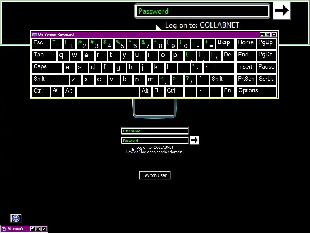Tap the End key
The height and width of the screenshot is (233, 310).
tap(246, 56)
